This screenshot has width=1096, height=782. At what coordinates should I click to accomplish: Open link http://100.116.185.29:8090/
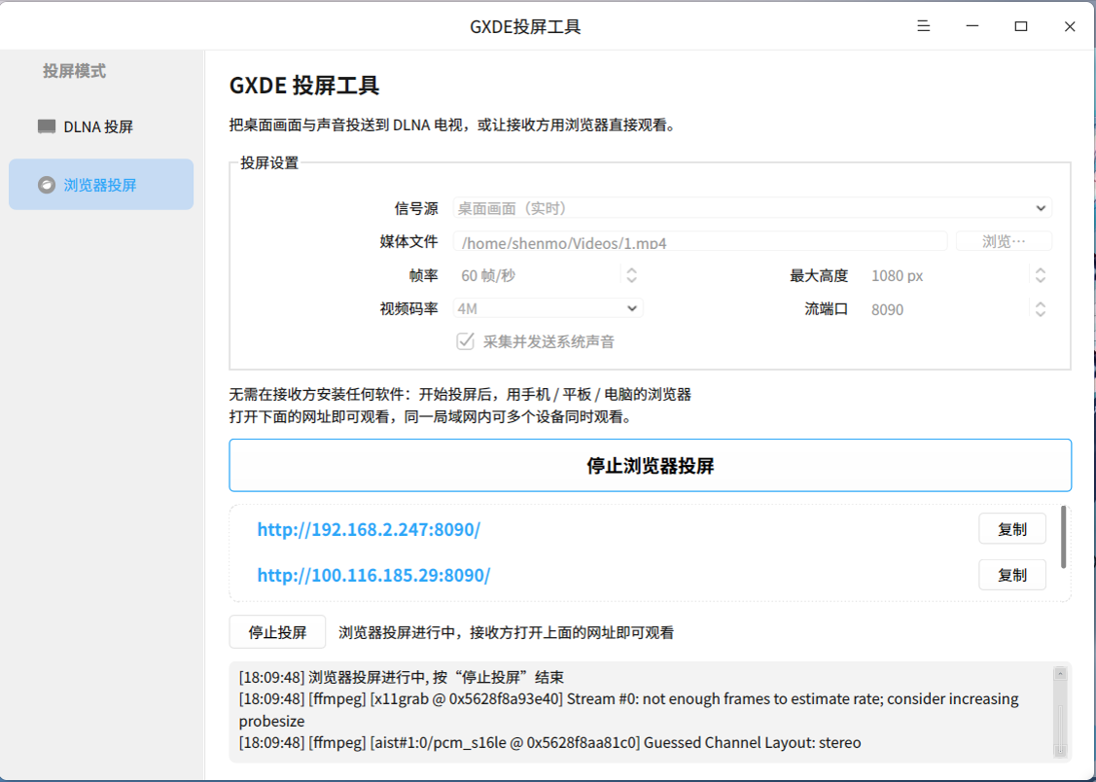[x=374, y=575]
